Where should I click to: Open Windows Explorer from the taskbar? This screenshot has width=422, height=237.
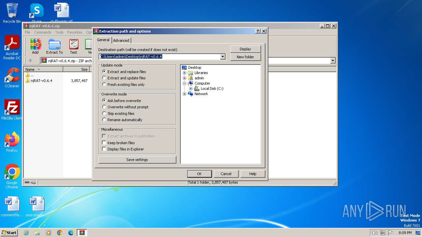pyautogui.click(x=37, y=233)
